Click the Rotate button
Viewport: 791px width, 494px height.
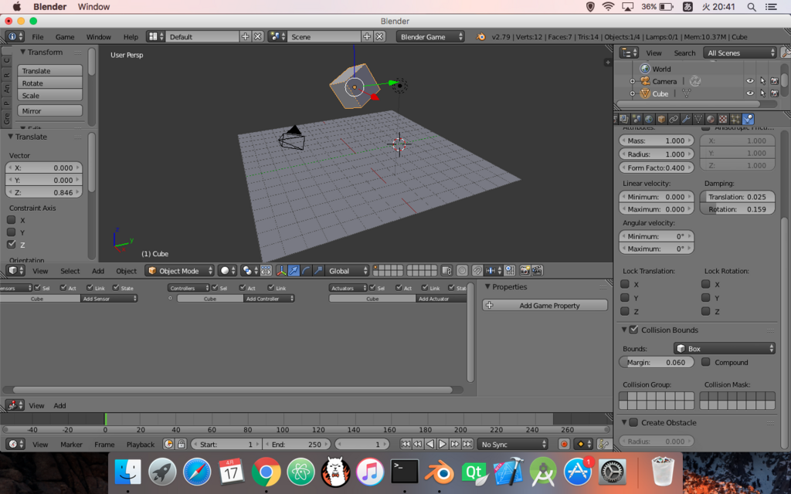(50, 83)
